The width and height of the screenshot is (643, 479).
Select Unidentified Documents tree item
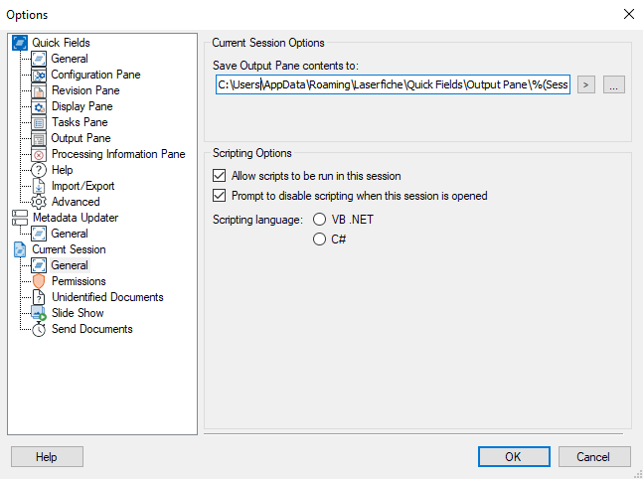[107, 297]
